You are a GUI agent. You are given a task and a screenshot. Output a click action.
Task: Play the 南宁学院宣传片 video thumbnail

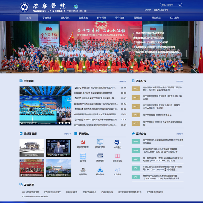point(31,148)
